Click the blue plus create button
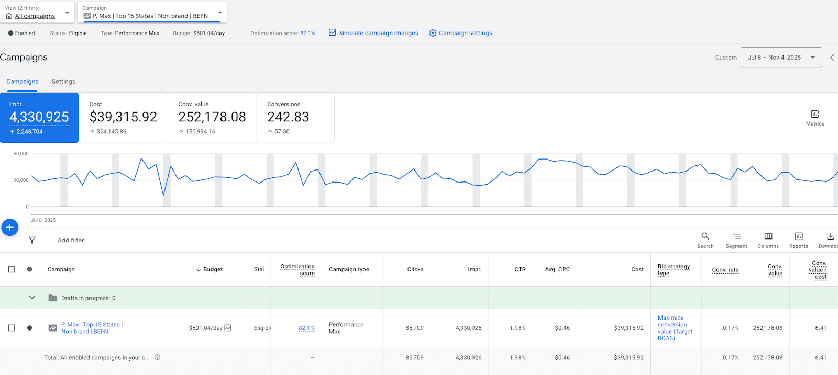This screenshot has width=838, height=375. (x=9, y=228)
